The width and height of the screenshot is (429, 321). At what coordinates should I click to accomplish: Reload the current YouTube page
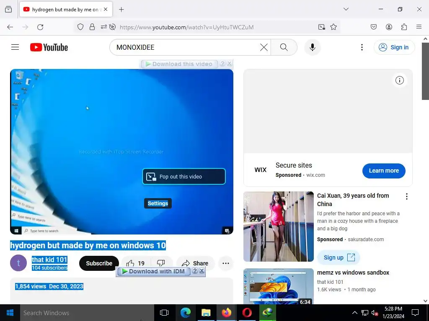click(x=40, y=27)
